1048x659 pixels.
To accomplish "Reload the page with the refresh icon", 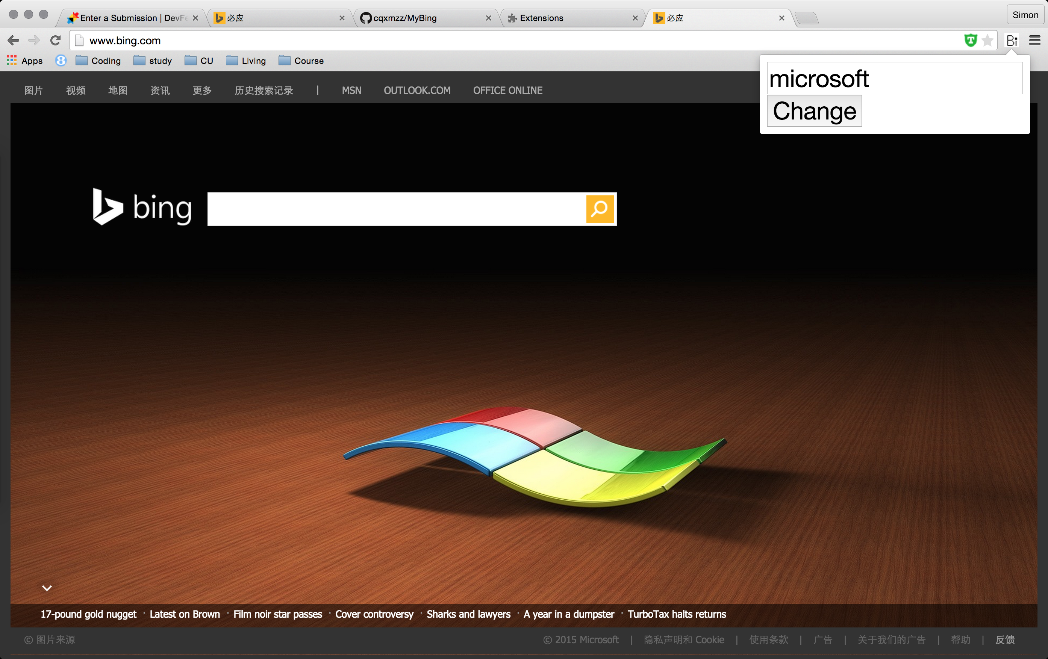I will [x=55, y=41].
